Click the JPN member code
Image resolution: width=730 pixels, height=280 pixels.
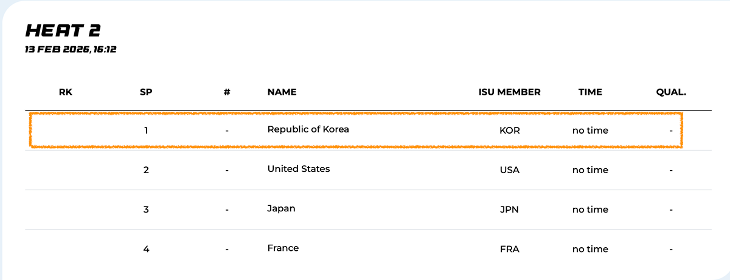509,210
